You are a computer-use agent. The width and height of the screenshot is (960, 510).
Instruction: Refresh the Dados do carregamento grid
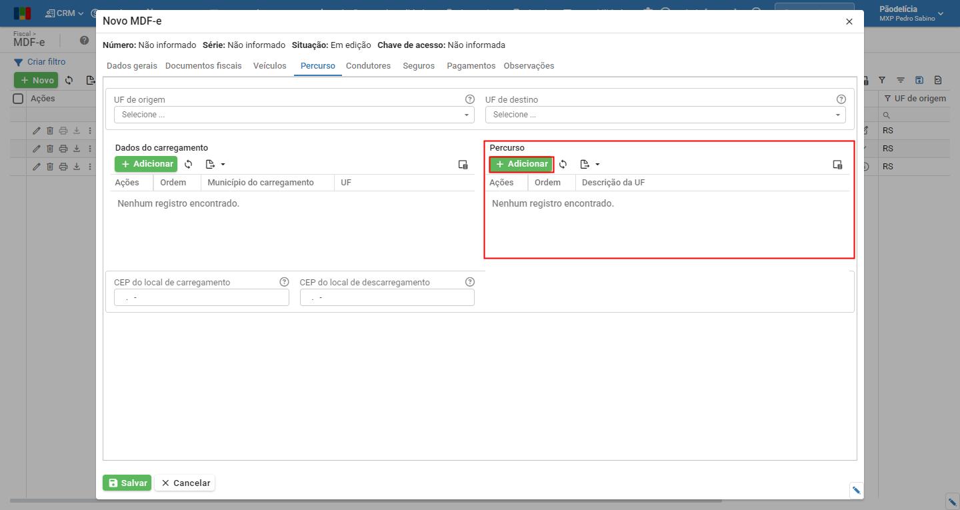[x=189, y=164]
